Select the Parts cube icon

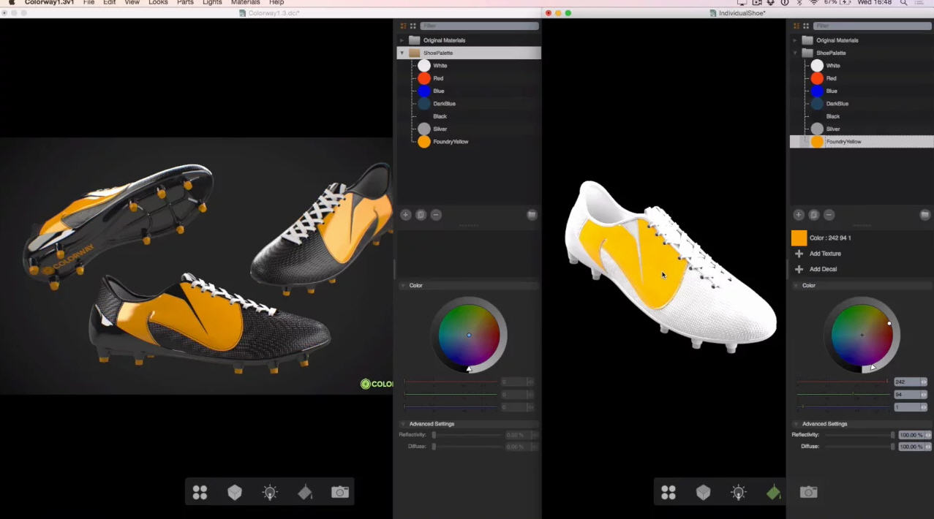[x=235, y=492]
